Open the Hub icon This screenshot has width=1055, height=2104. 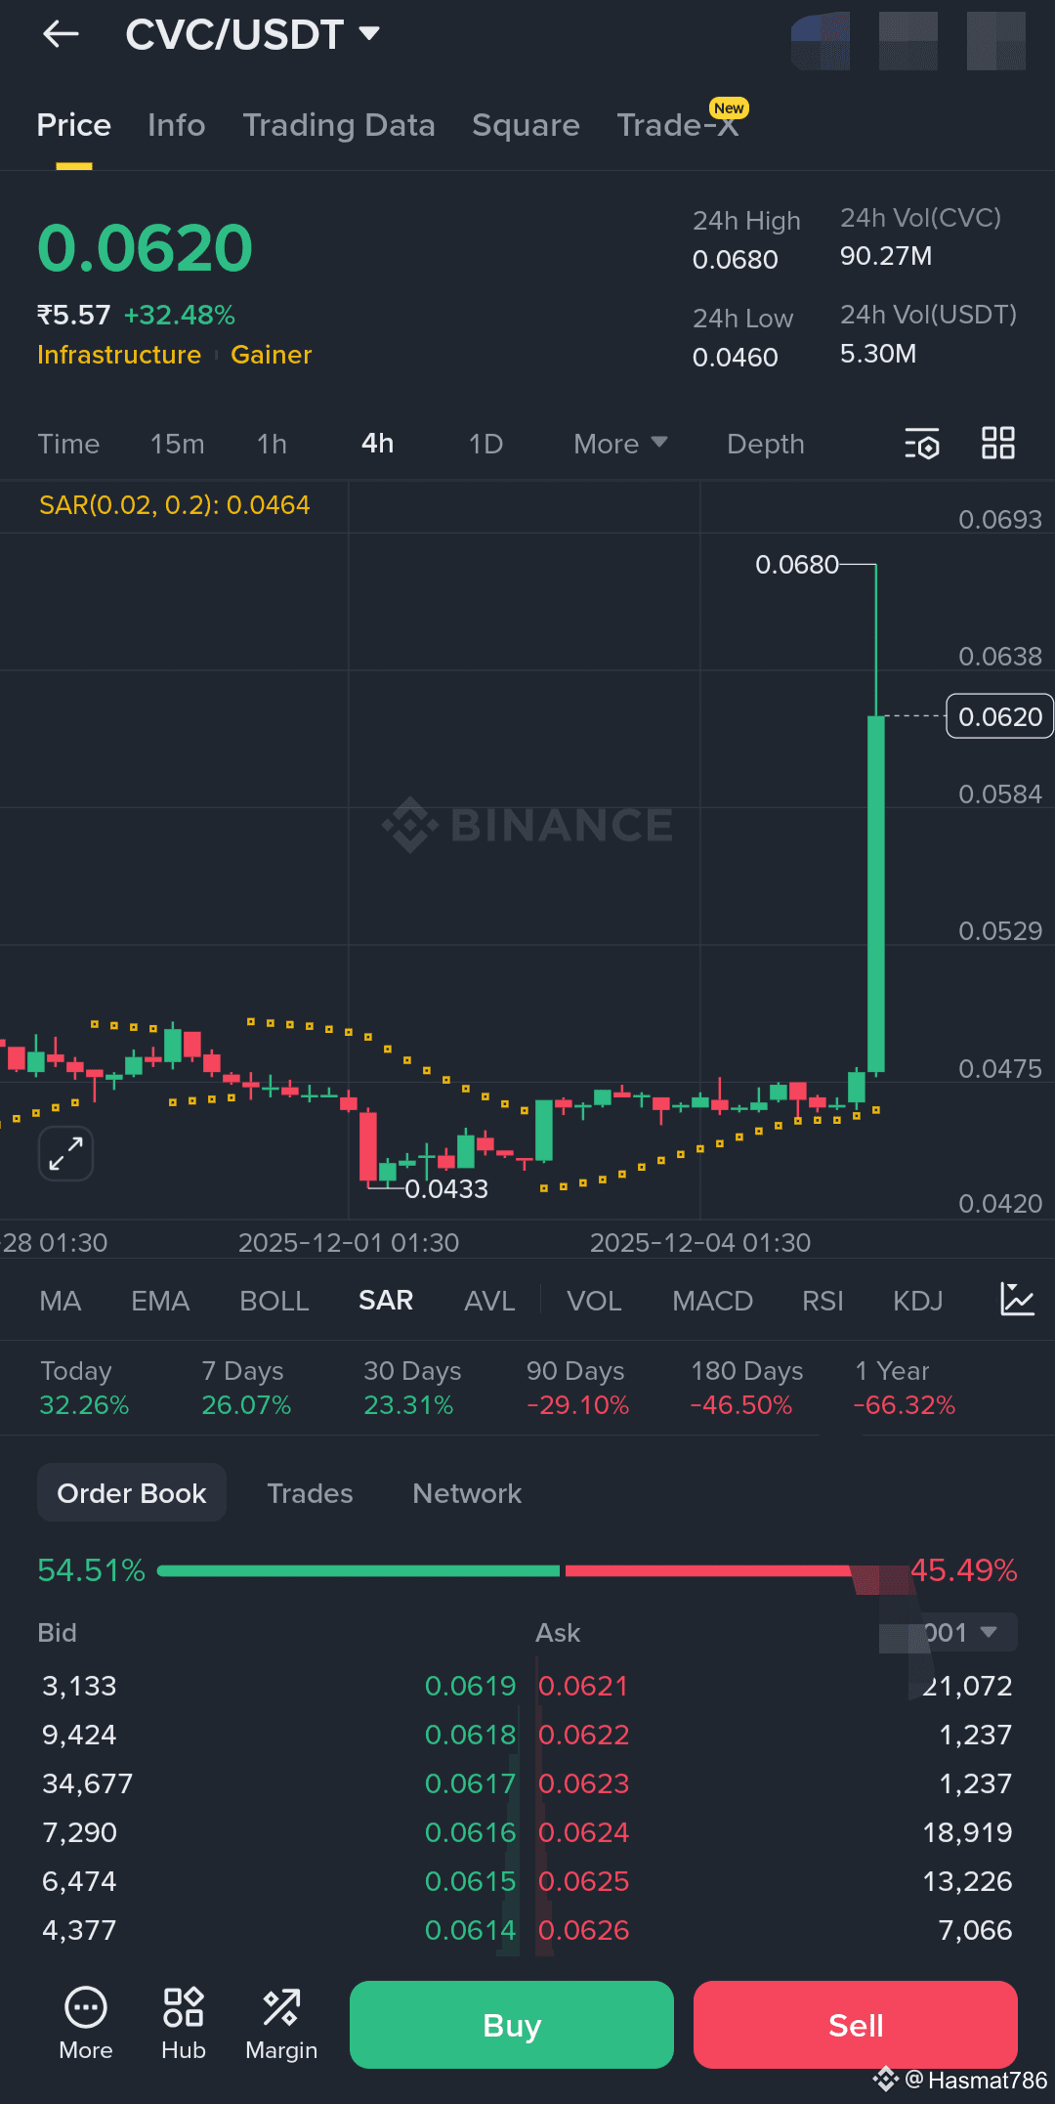pyautogui.click(x=184, y=2024)
